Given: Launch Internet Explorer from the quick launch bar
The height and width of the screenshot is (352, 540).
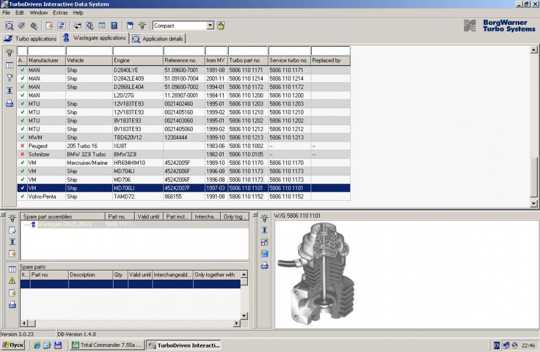Looking at the screenshot, I should (37, 345).
